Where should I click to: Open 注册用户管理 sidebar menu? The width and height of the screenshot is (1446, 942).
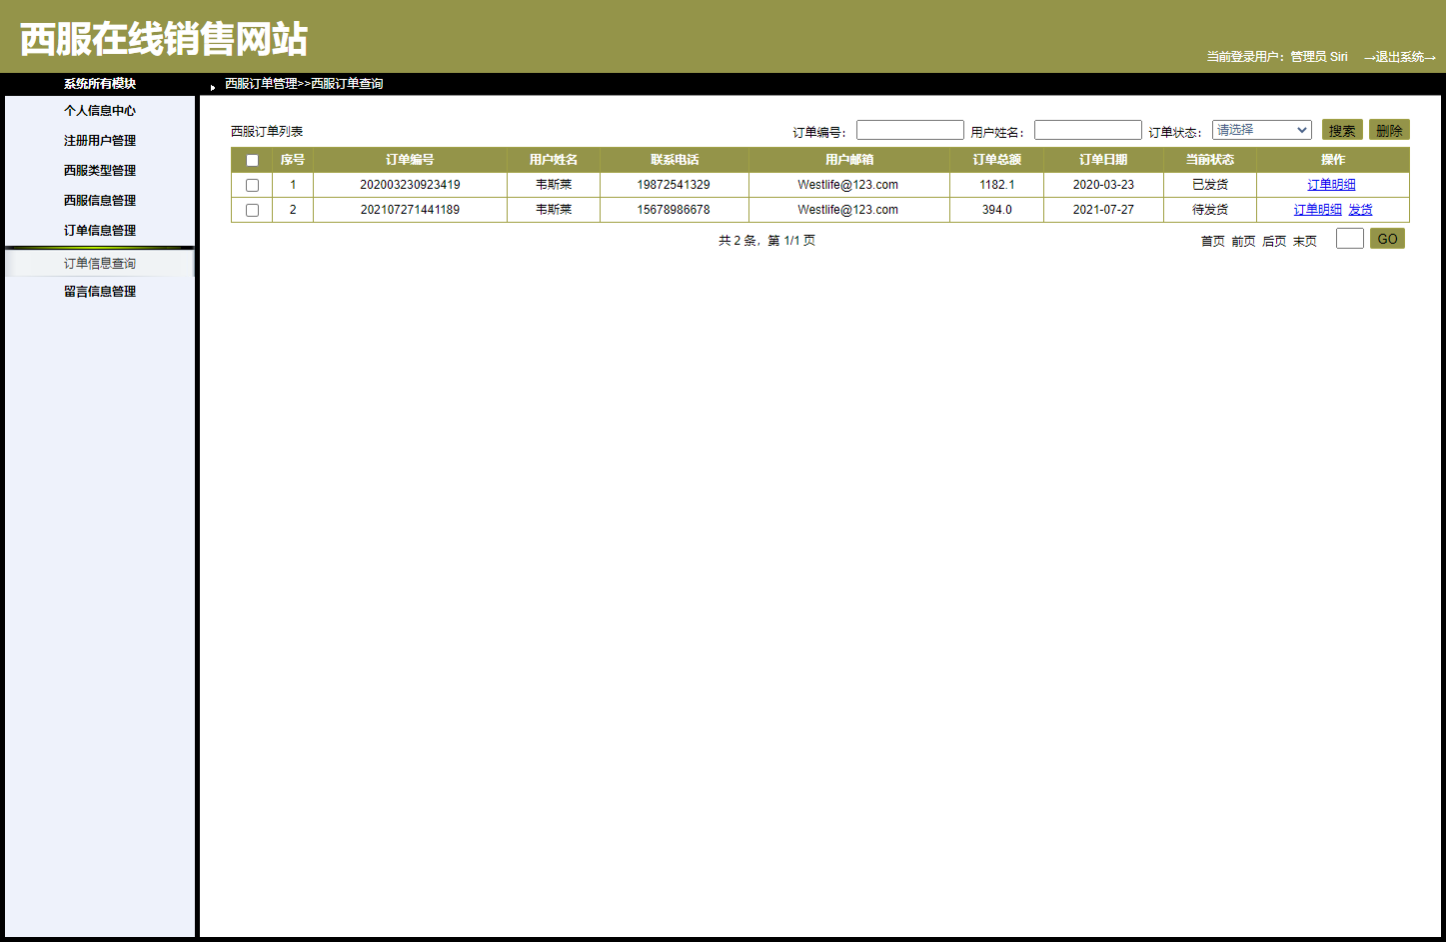pos(100,141)
